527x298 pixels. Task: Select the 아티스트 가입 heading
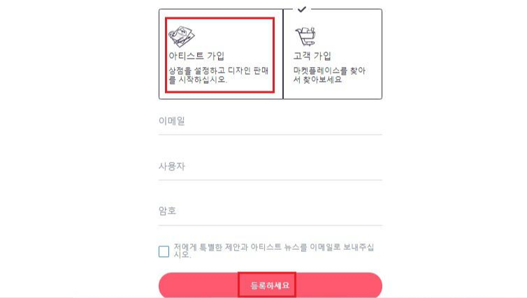point(196,56)
